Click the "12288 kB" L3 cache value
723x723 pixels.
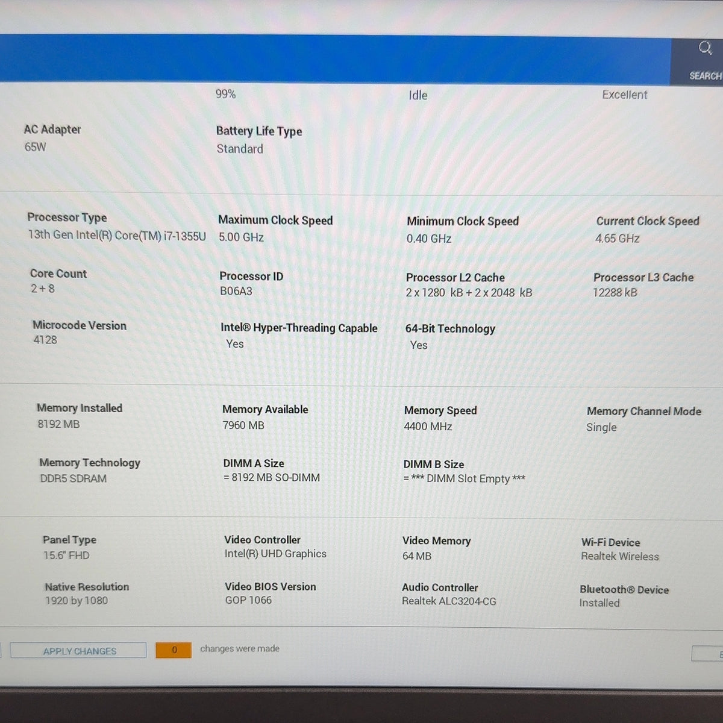(615, 293)
